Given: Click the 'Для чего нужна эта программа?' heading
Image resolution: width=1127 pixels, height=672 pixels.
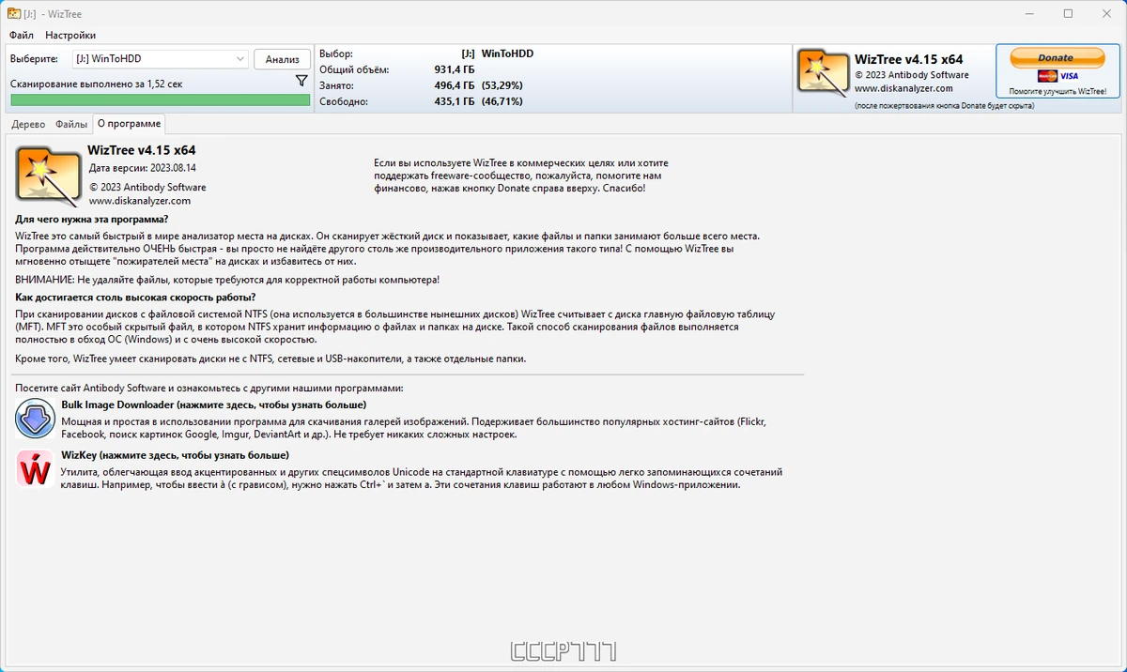Looking at the screenshot, I should point(92,220).
